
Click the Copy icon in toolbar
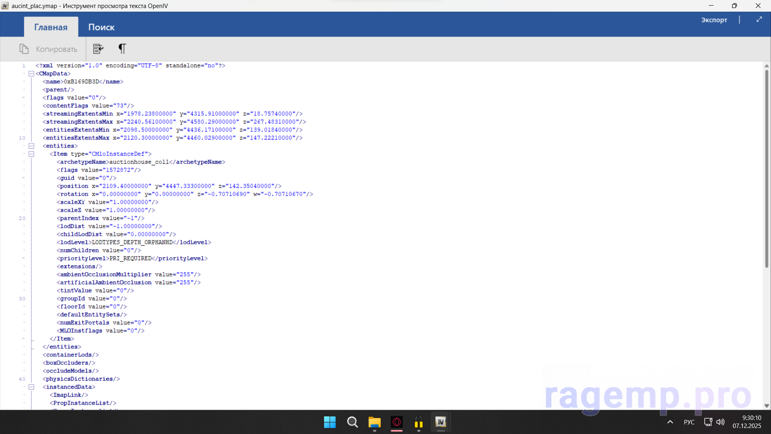click(x=24, y=49)
